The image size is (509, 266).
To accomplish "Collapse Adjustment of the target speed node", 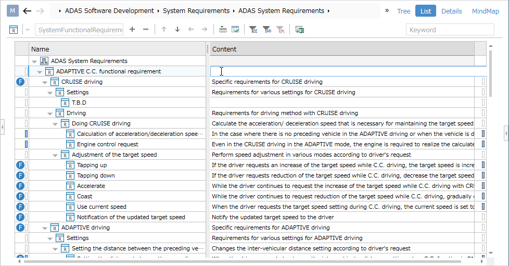I will [55, 155].
